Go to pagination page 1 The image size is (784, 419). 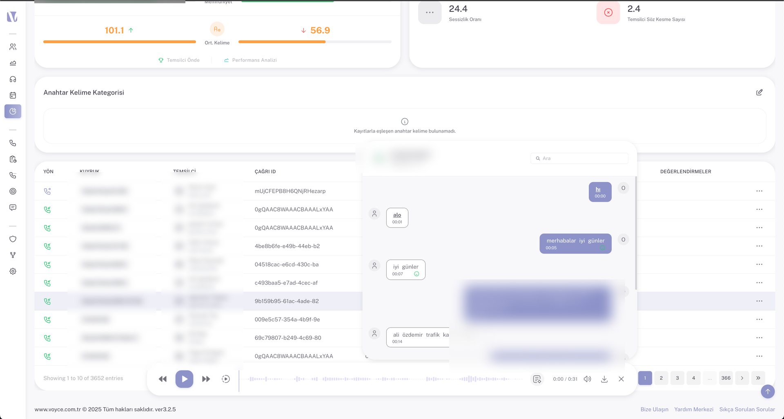pyautogui.click(x=645, y=378)
